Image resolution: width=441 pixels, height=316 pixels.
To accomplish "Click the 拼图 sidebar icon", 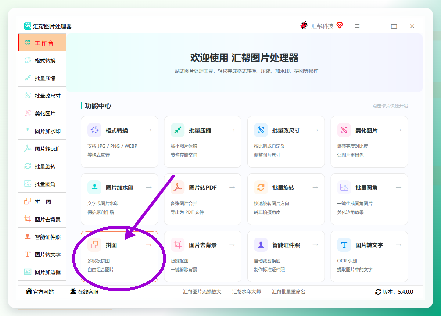I will [28, 201].
